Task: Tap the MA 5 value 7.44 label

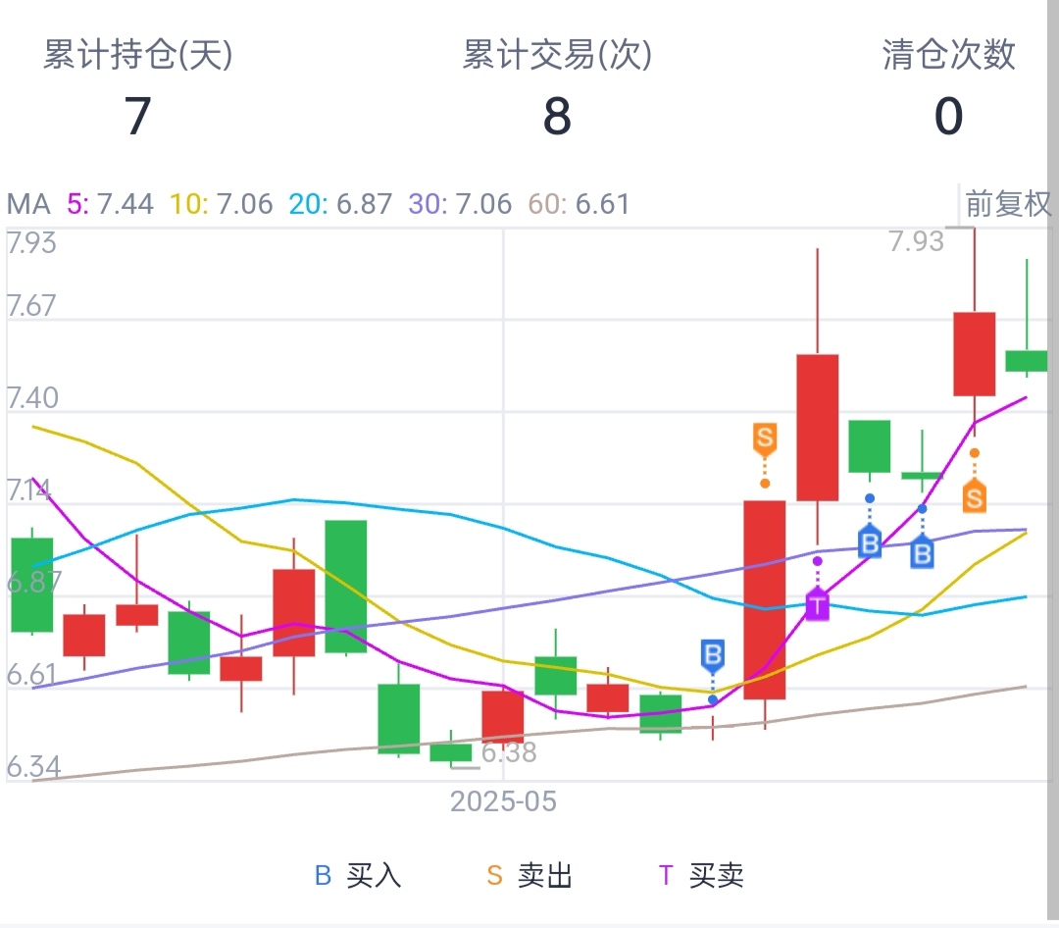Action: [x=110, y=204]
